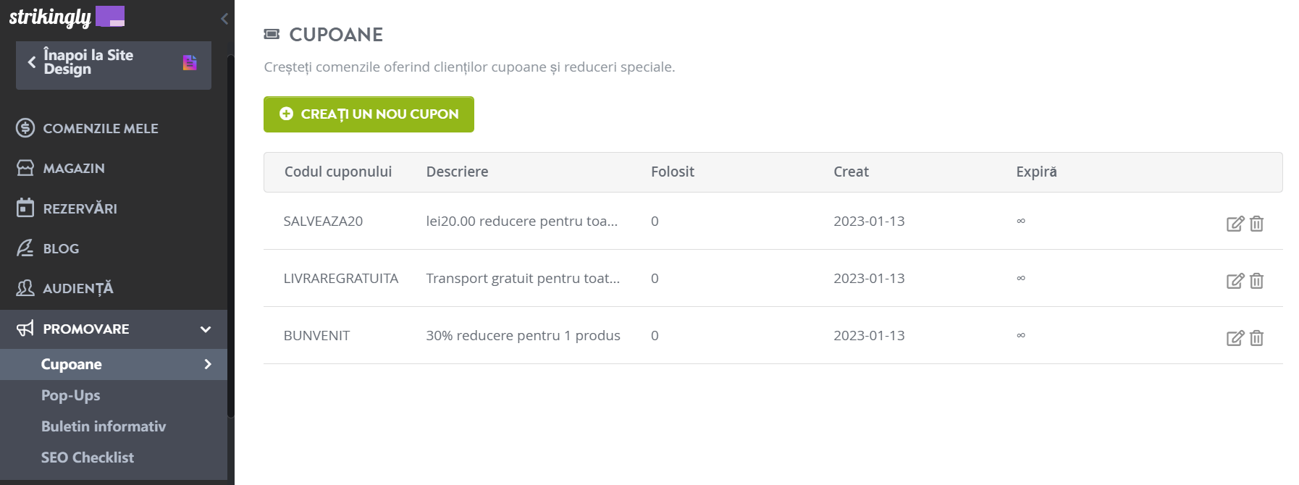Click the creation date of BUNVENIT
The image size is (1299, 485).
tap(869, 335)
